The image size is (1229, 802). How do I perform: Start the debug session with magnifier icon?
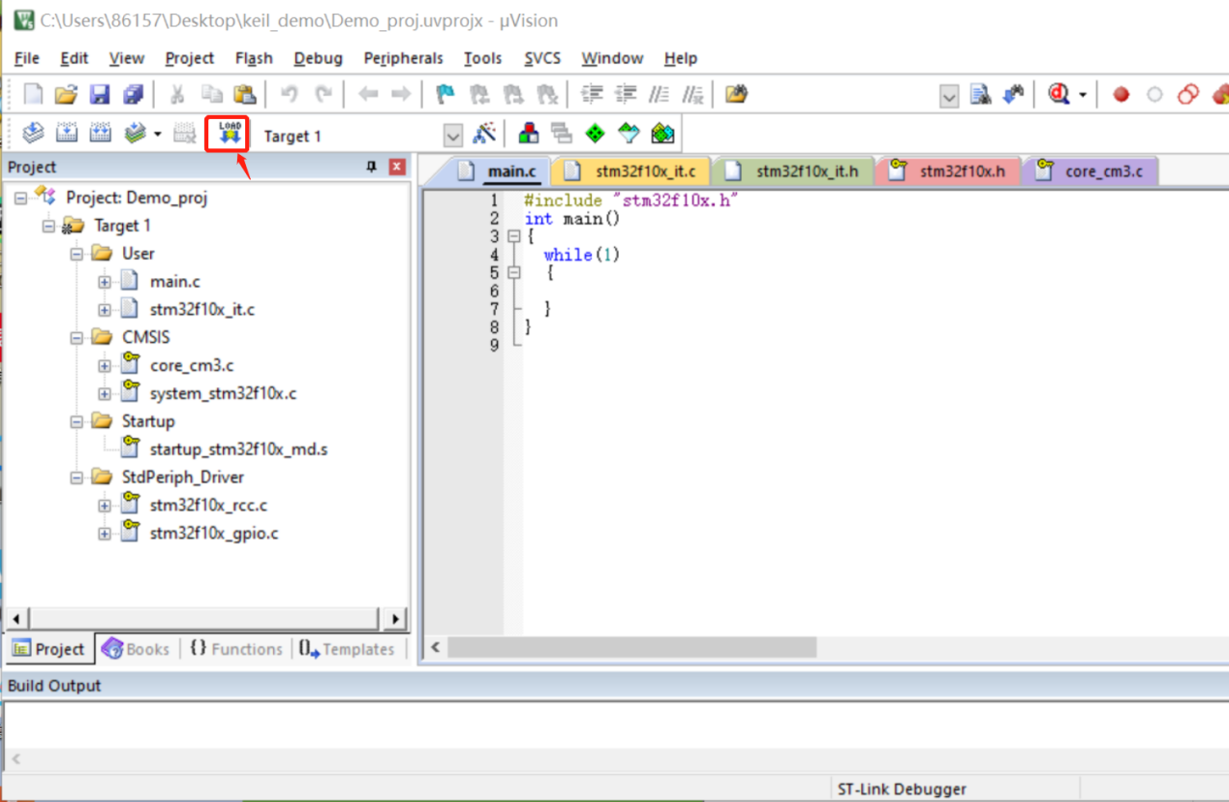pyautogui.click(x=1059, y=94)
